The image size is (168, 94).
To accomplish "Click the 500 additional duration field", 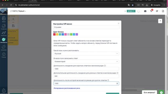I will pyautogui.click(x=86, y=76).
